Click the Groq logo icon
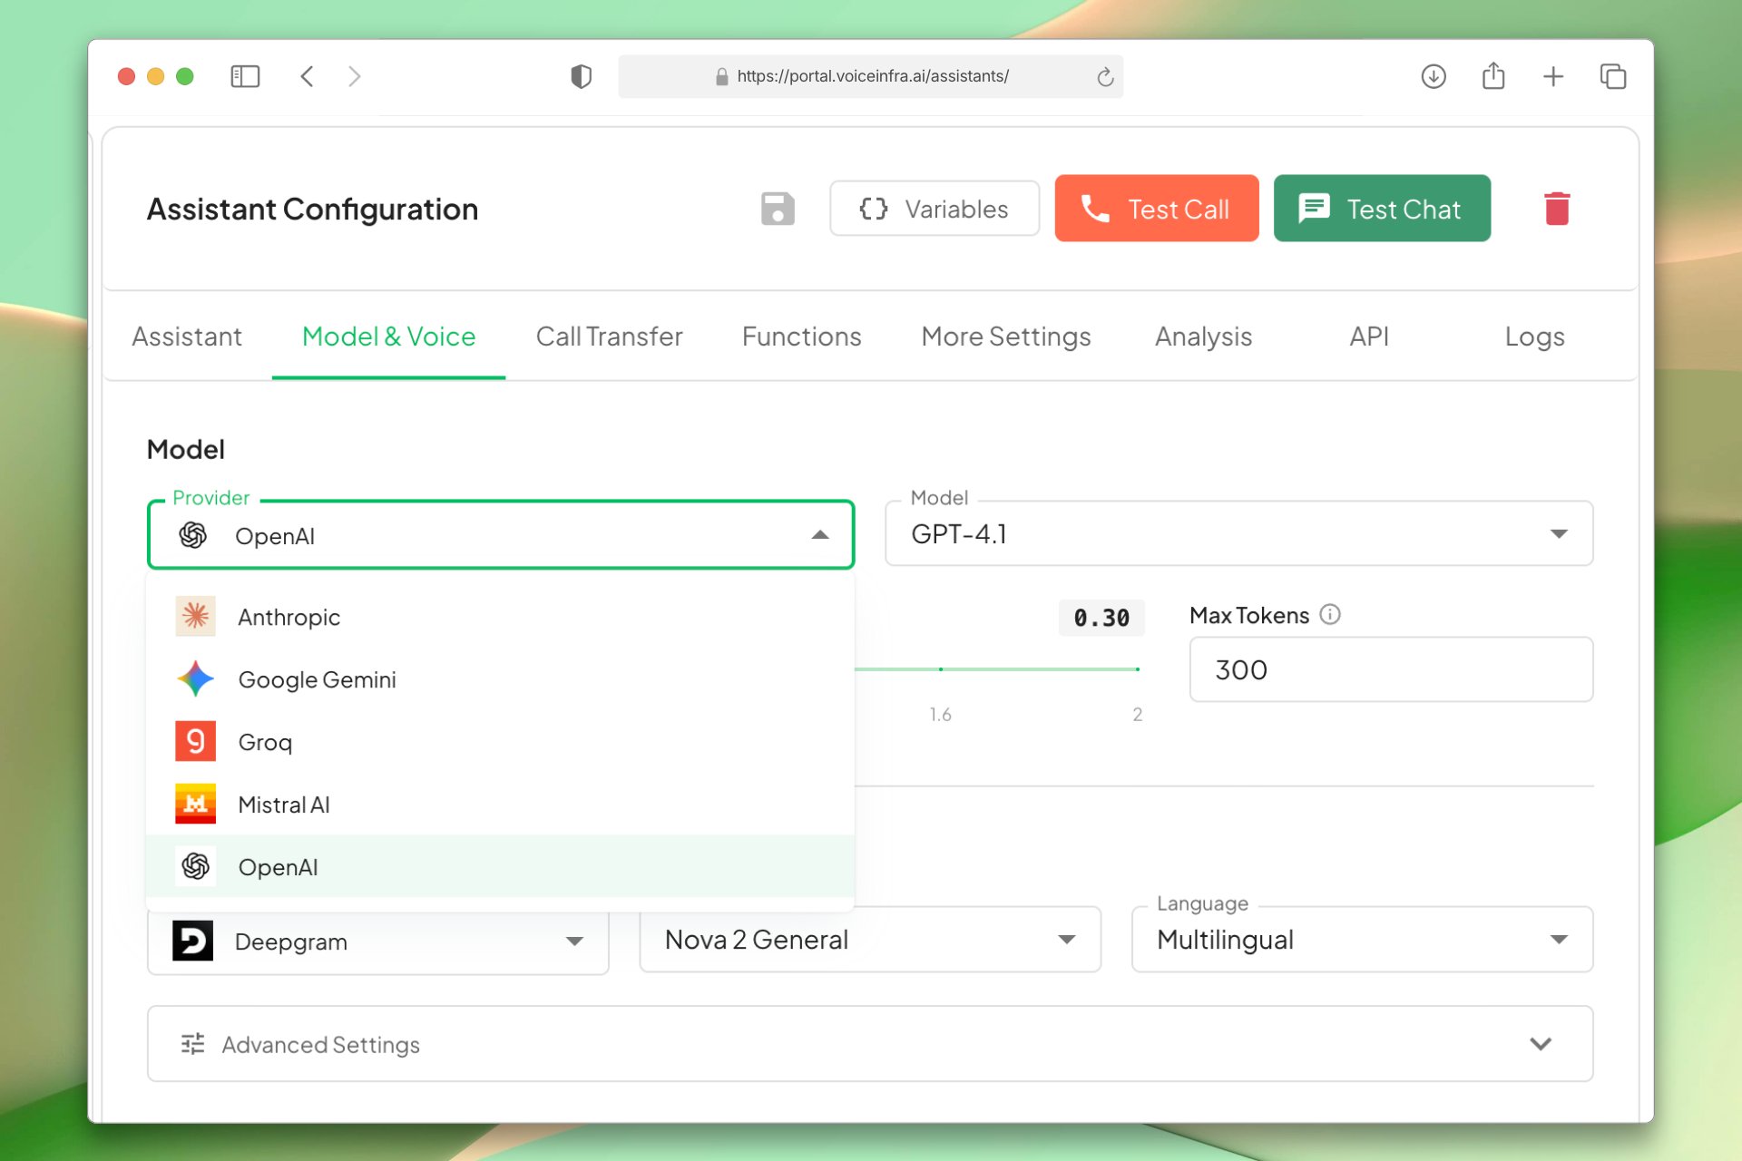This screenshot has height=1161, width=1742. (x=195, y=742)
